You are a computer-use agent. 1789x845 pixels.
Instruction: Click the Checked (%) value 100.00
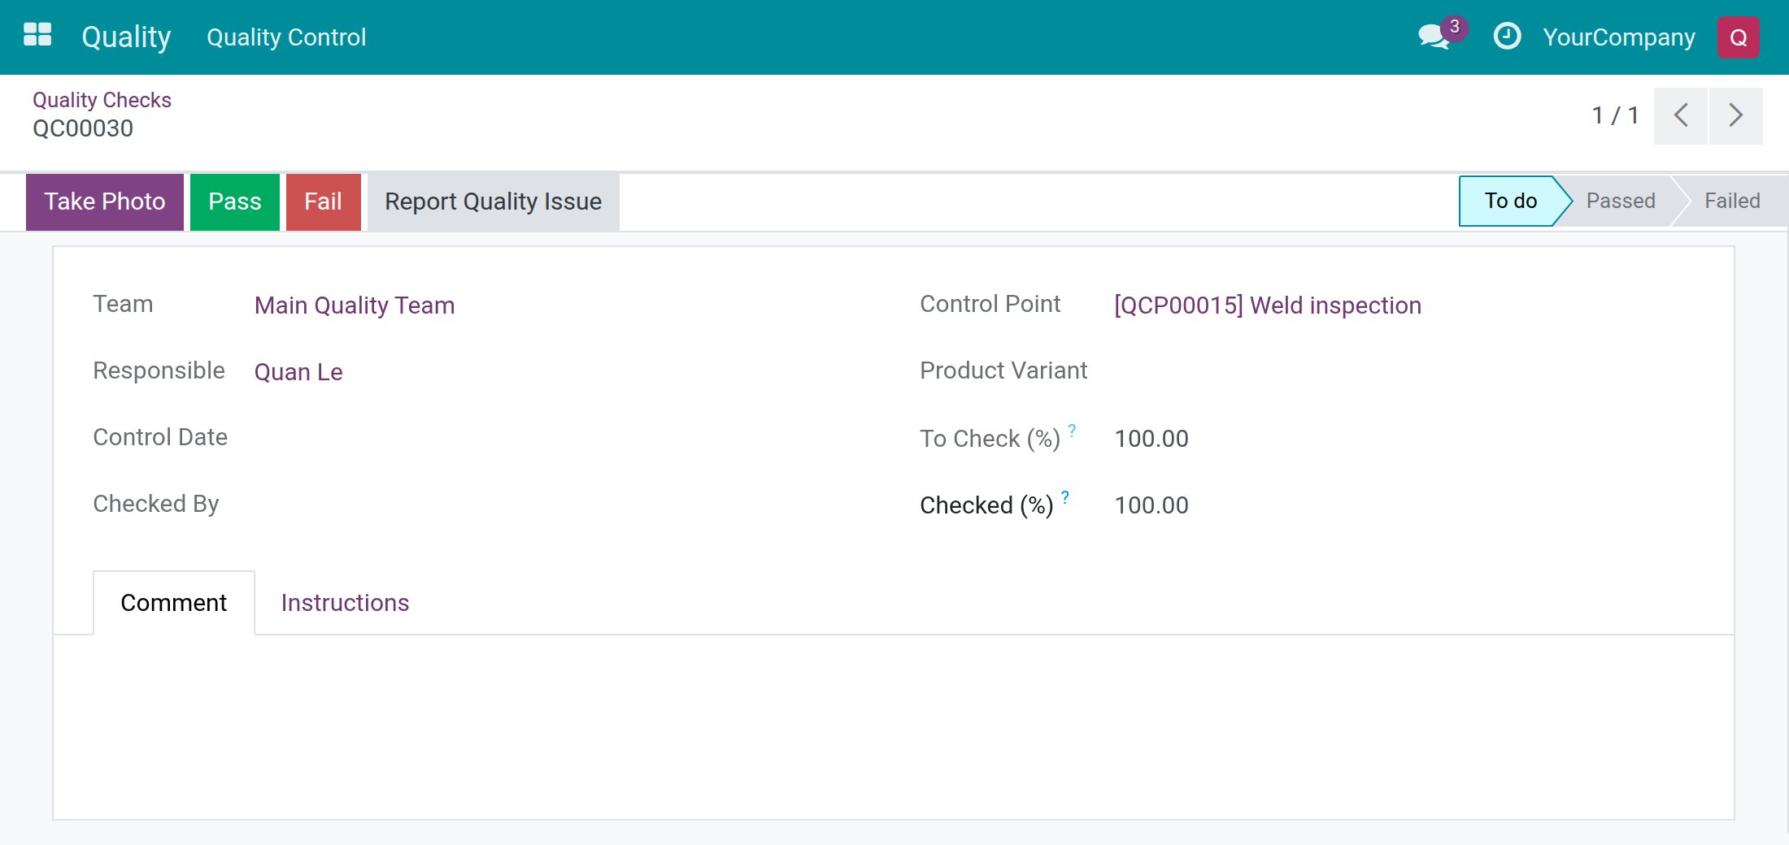(1151, 505)
